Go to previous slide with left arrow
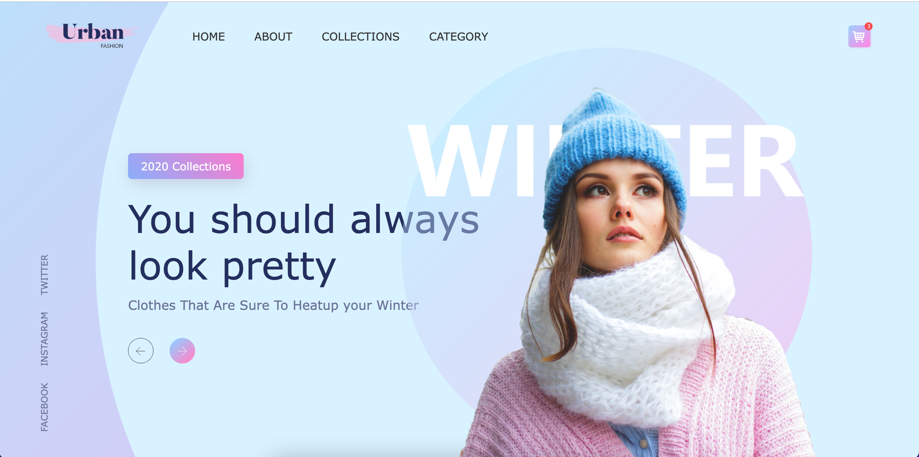Screen dimensions: 919x457 click(141, 351)
